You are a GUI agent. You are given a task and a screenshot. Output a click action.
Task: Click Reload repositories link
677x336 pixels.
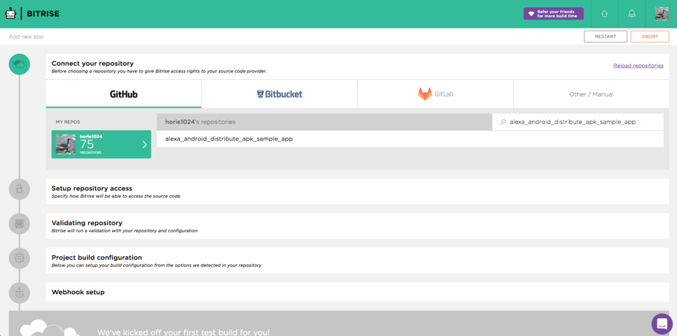tap(638, 65)
